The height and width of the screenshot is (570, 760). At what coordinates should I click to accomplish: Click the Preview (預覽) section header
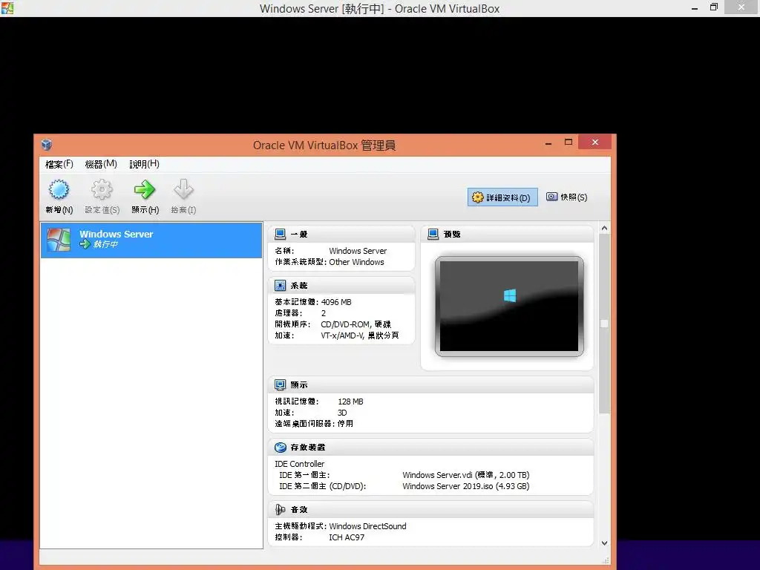[508, 234]
